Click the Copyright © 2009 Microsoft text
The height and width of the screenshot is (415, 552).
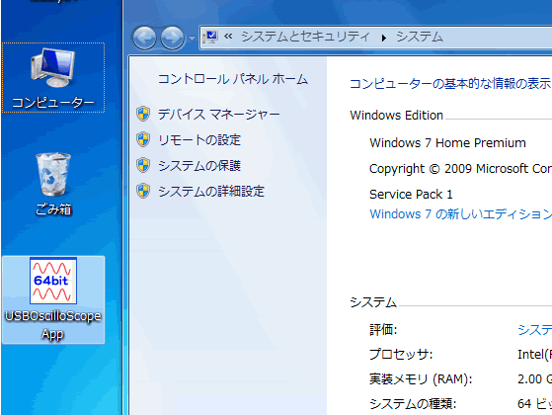tap(460, 169)
